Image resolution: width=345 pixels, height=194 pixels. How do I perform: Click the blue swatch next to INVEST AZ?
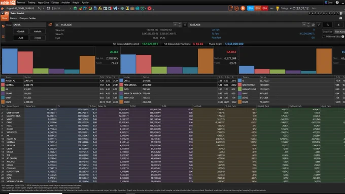tap(3, 81)
